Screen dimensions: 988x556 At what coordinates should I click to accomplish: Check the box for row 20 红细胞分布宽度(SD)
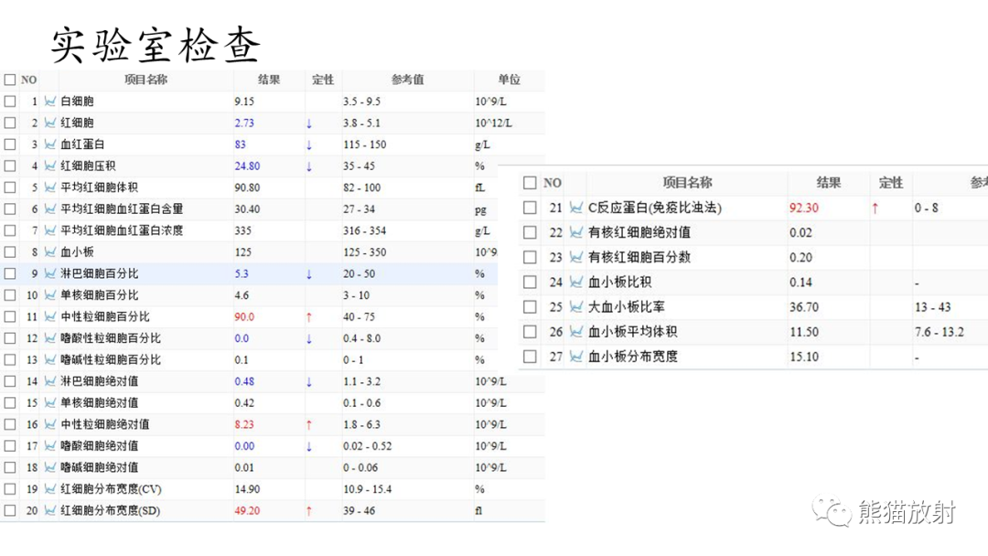[10, 510]
